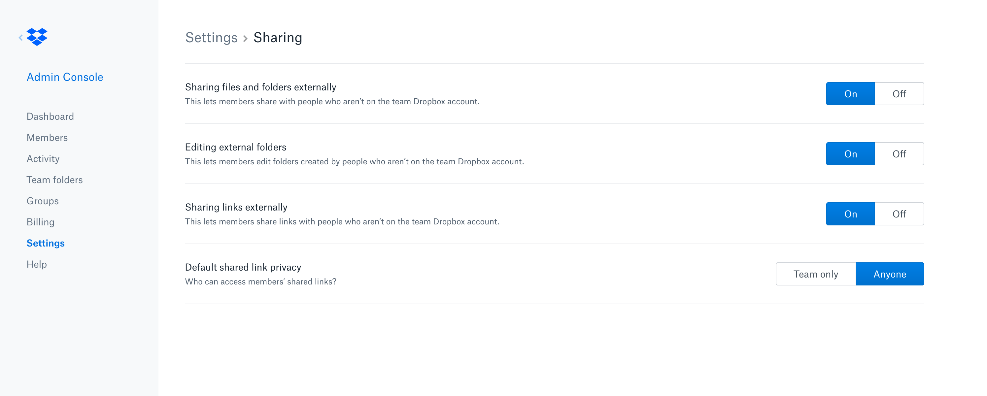The width and height of the screenshot is (987, 396).
Task: Go to the Billing page
Action: (40, 222)
